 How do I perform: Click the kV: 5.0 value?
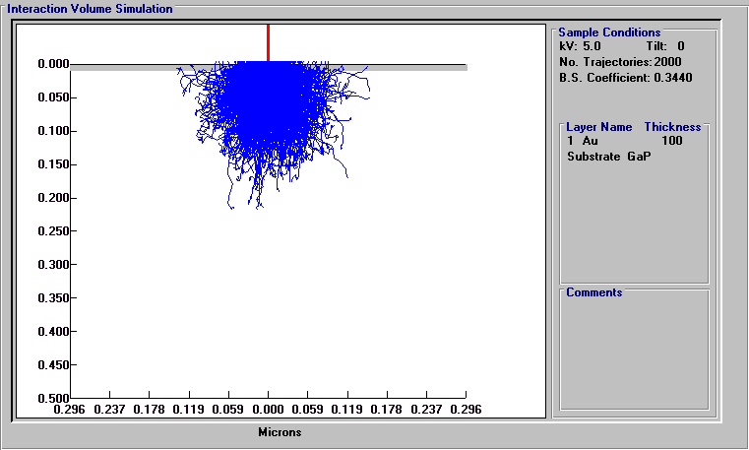coord(580,46)
